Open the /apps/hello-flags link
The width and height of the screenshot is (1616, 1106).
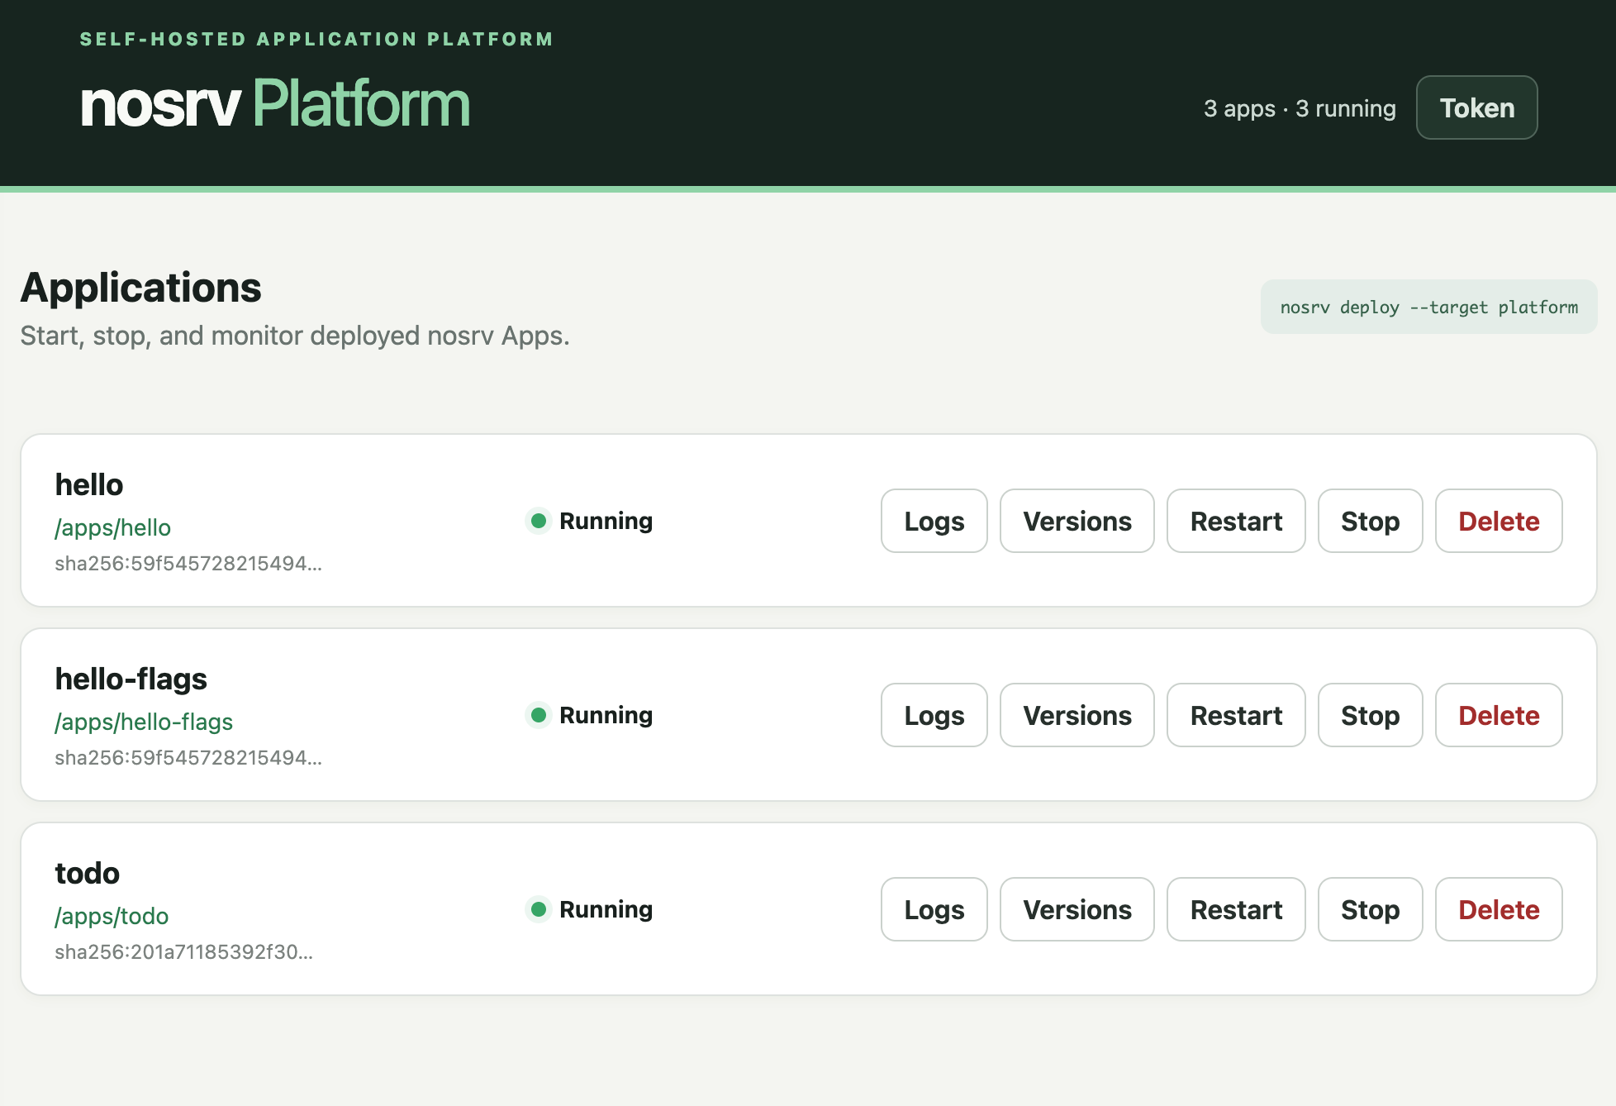click(144, 722)
